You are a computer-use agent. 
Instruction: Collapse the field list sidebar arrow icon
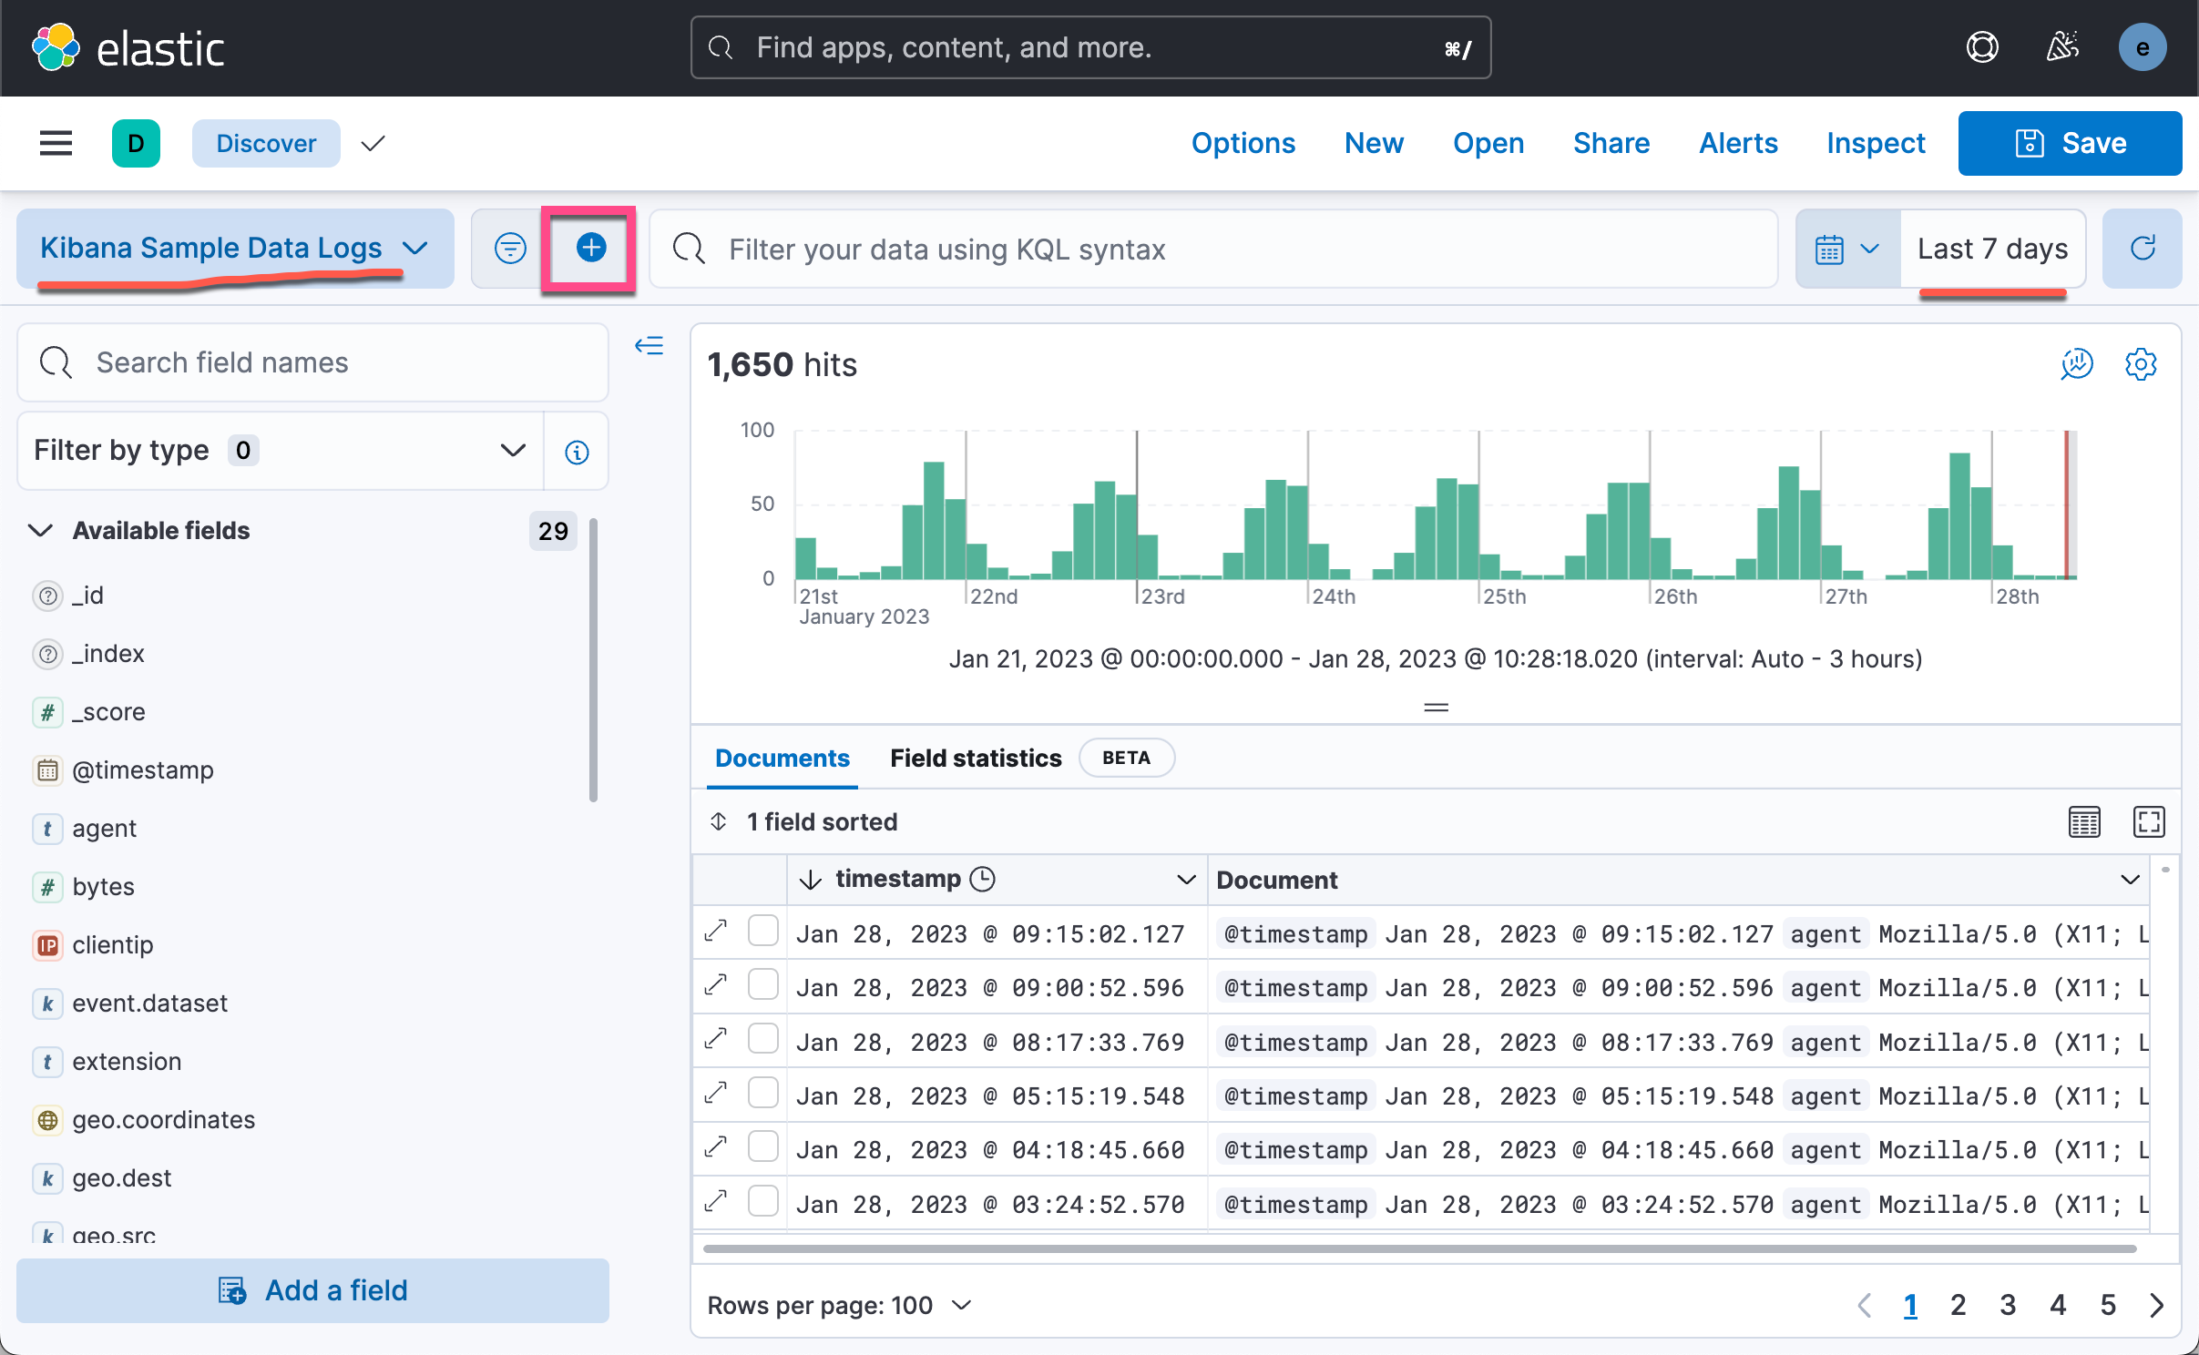click(649, 346)
